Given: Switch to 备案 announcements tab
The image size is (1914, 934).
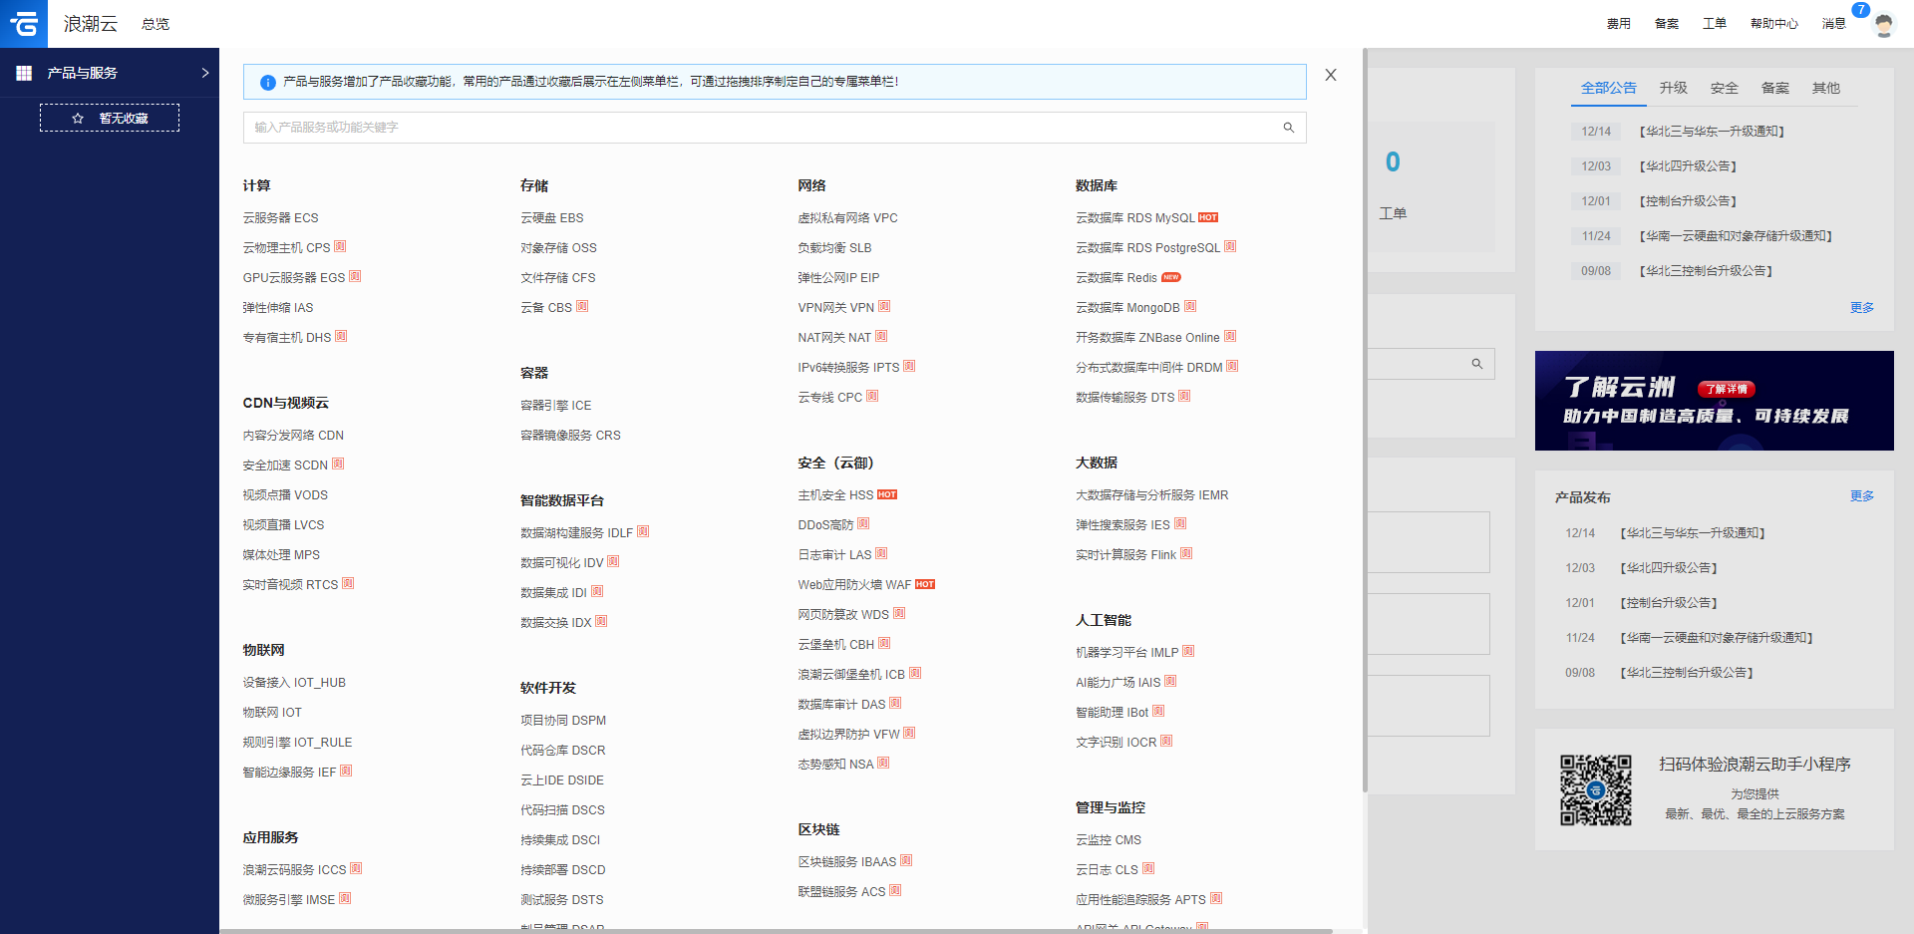Looking at the screenshot, I should (x=1775, y=88).
